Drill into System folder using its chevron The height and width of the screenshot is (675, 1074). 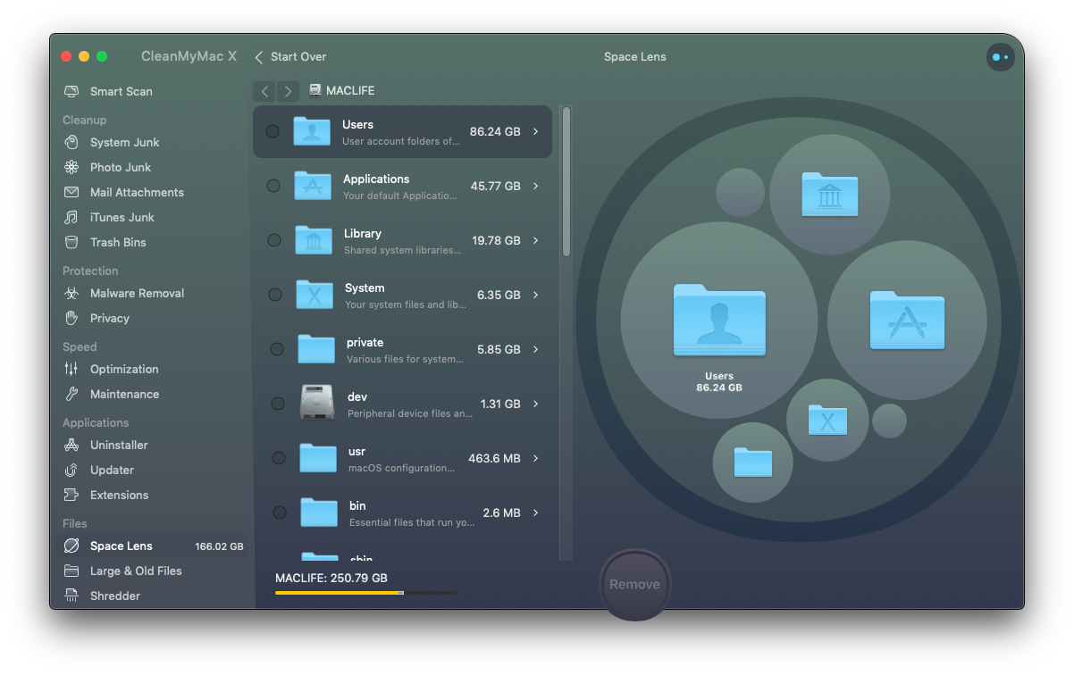[536, 296]
